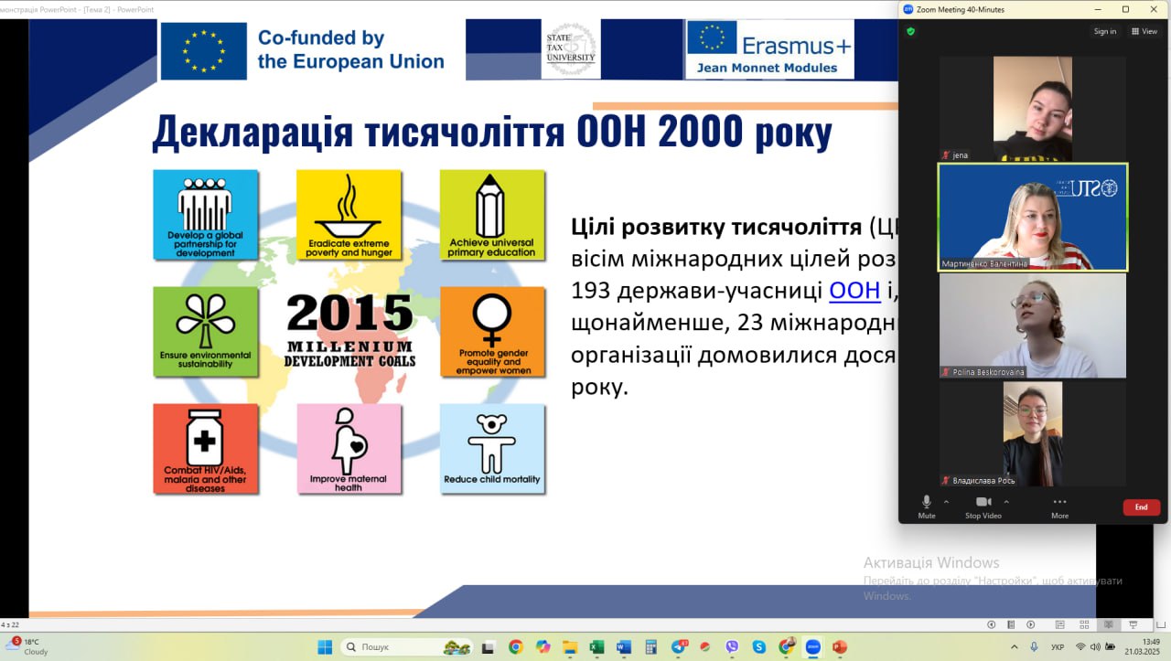Click the 'Combat HIV/Aids' goal tile
Image resolution: width=1171 pixels, height=661 pixels.
tap(206, 449)
